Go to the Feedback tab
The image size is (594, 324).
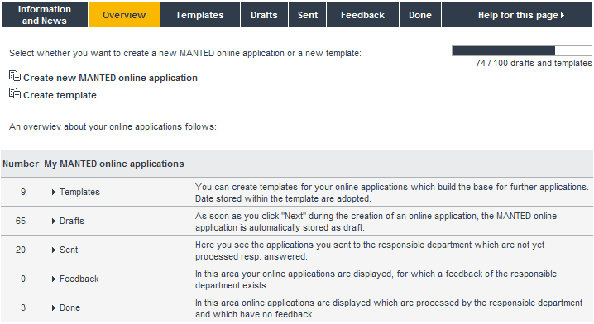(x=362, y=14)
